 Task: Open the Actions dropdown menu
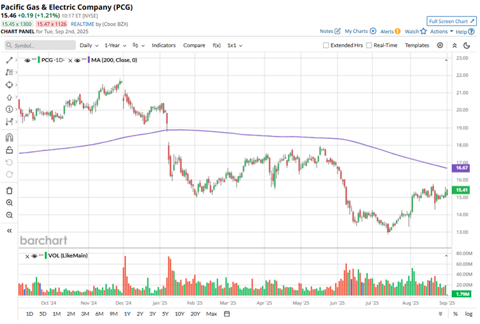441,31
